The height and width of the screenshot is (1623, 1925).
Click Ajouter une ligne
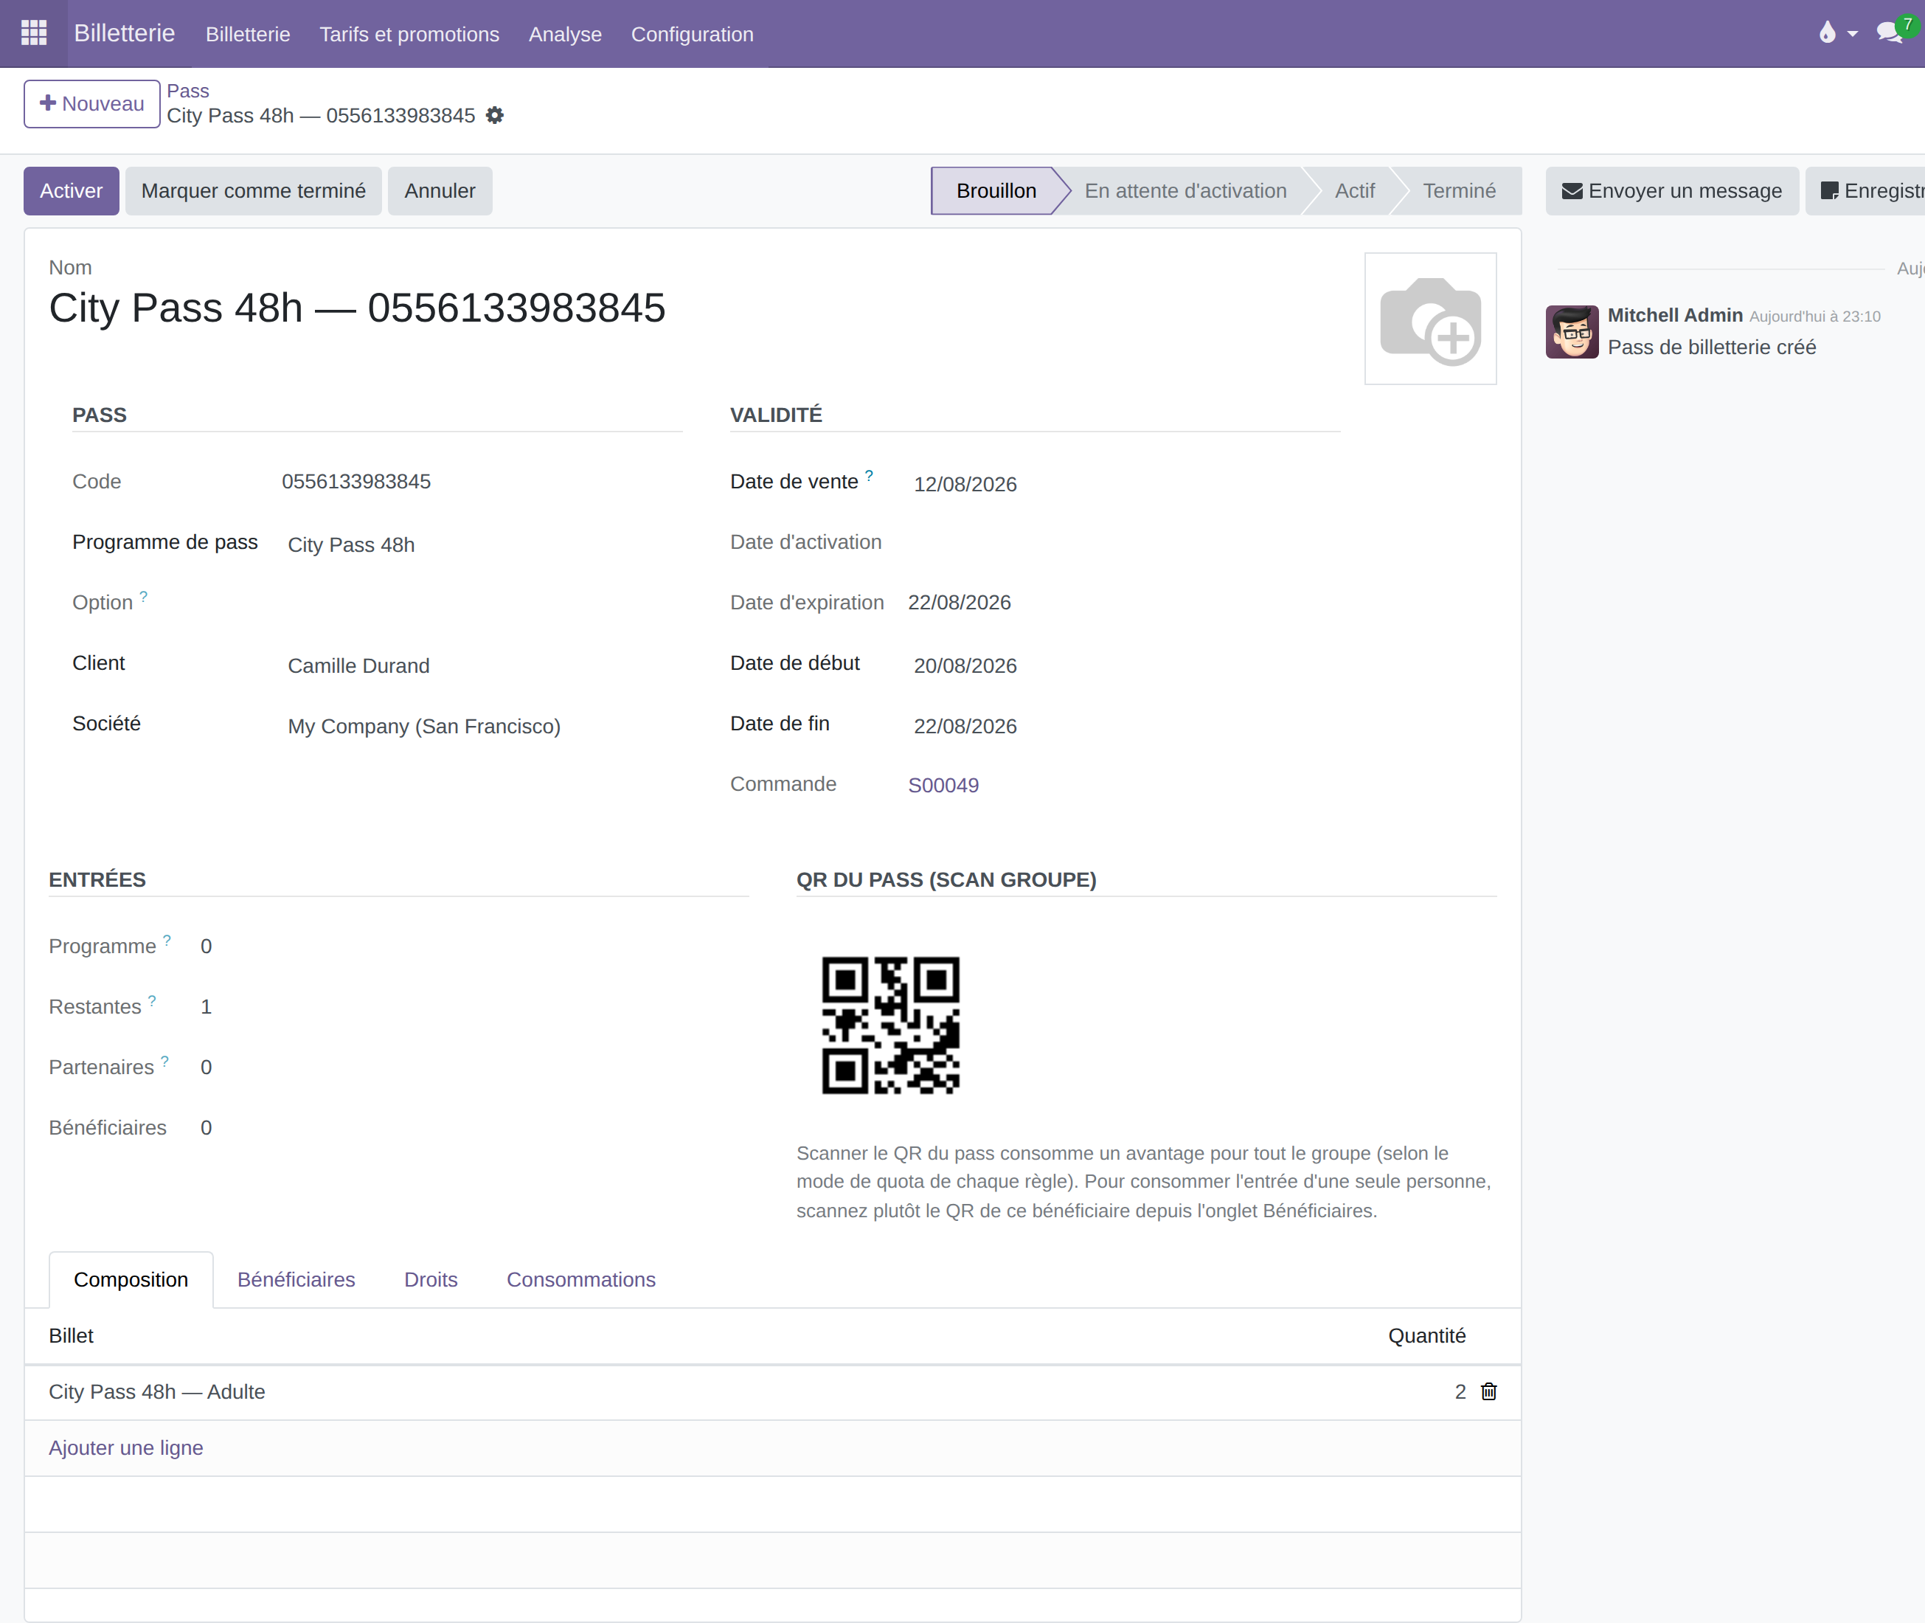click(126, 1448)
